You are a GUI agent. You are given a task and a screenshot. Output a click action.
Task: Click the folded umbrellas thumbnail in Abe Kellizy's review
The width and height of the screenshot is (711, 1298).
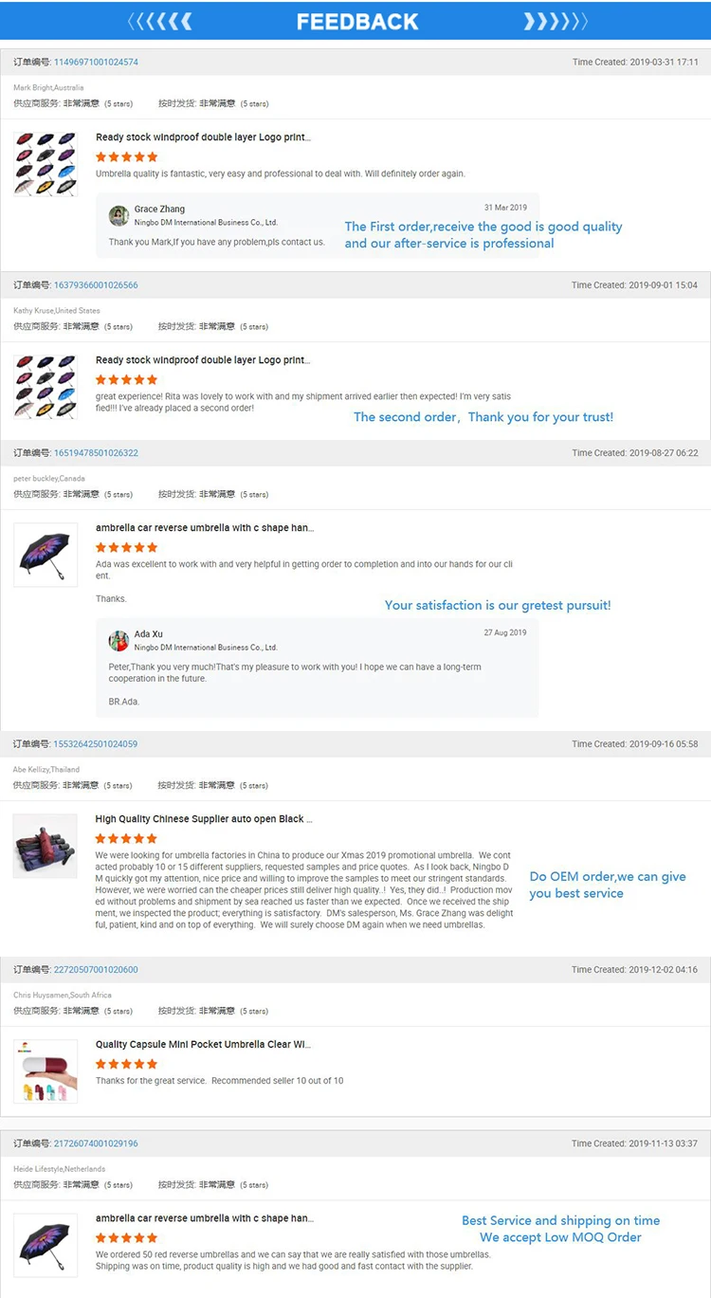46,846
